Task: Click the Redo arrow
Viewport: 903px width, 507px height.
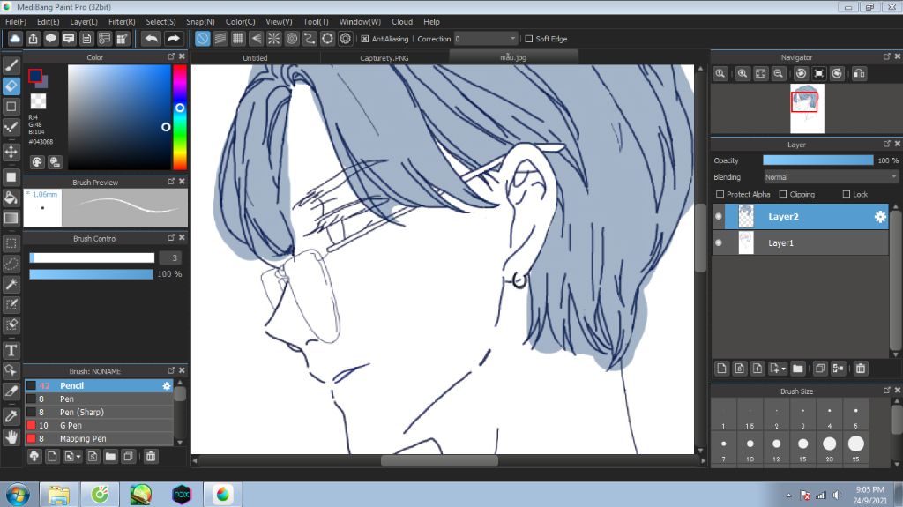Action: pyautogui.click(x=173, y=39)
